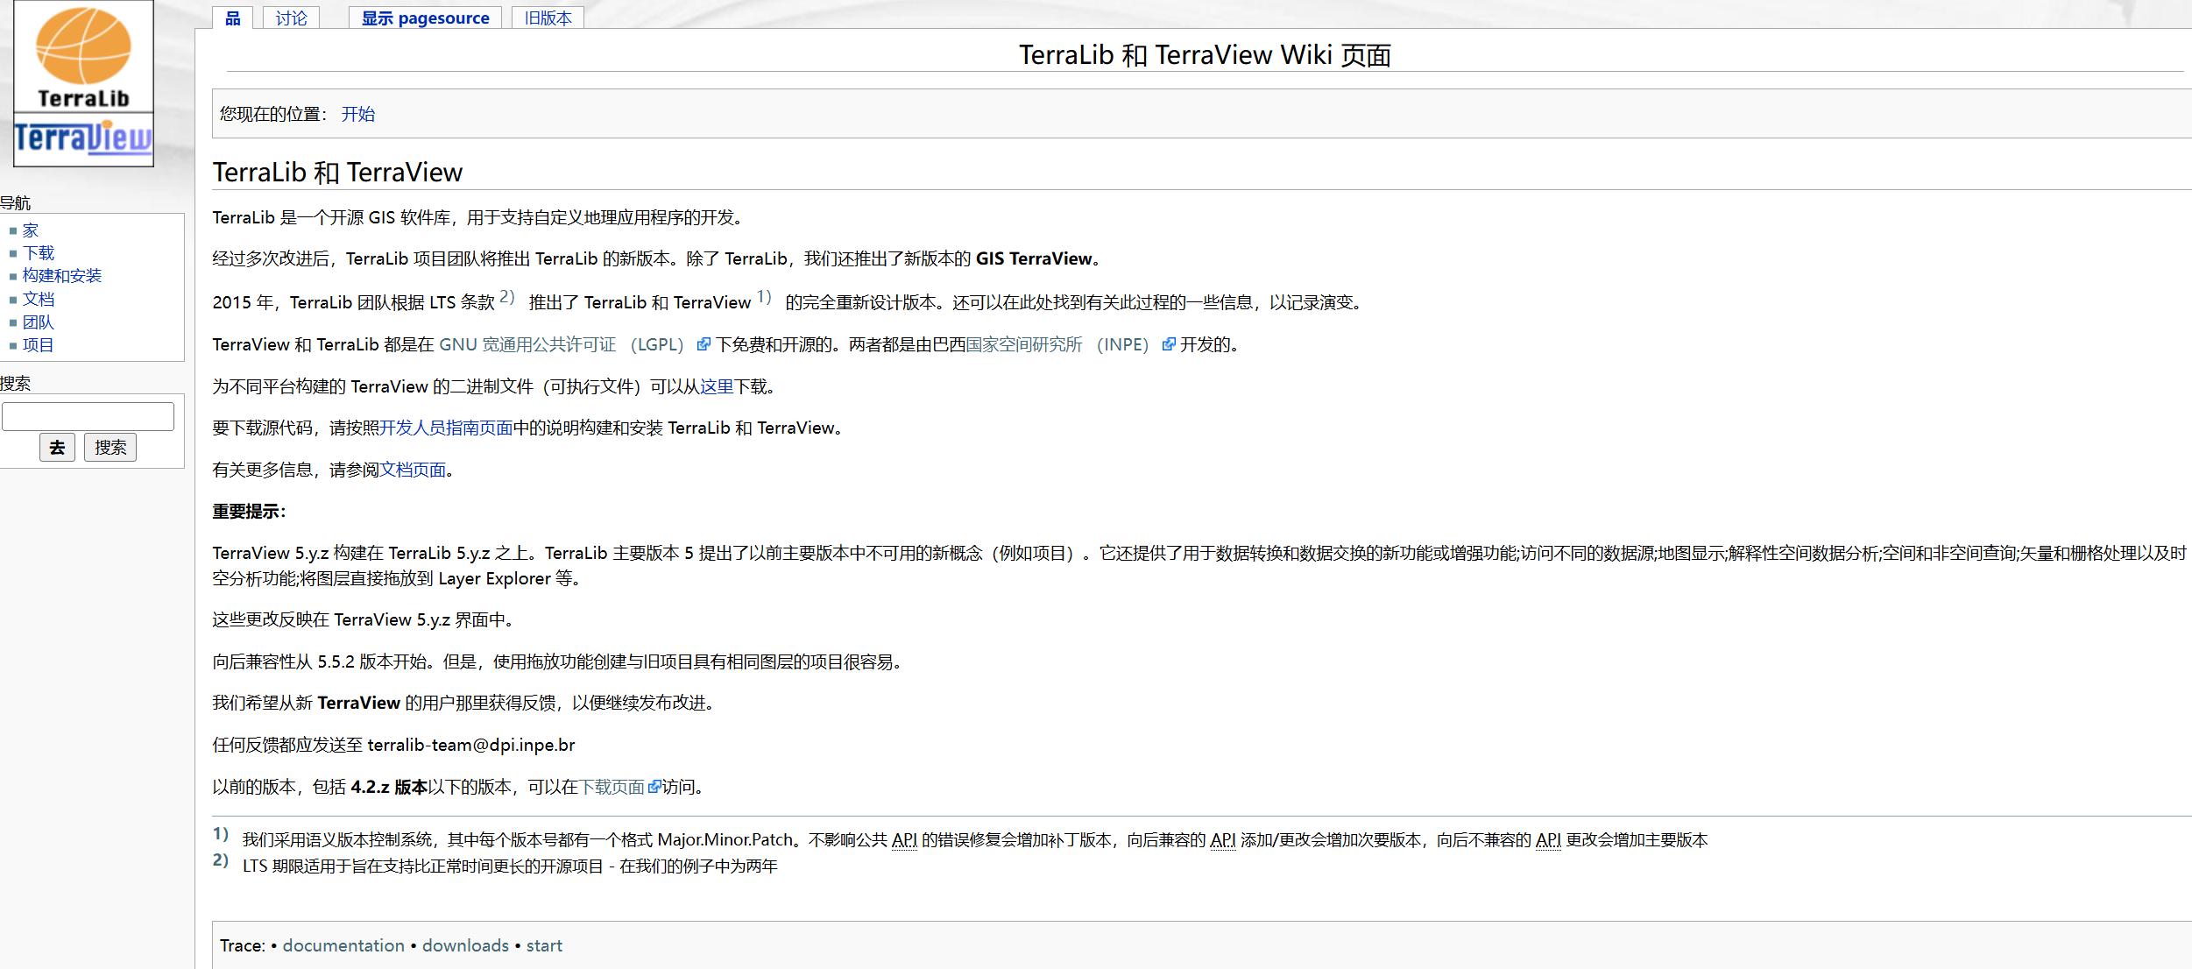
Task: Open the 显示 pagesource tab
Action: pos(425,18)
